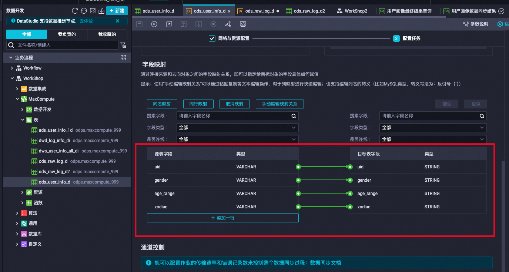Image resolution: width=509 pixels, height=272 pixels.
Task: Close the active ods_user_info_d tab
Action: point(229,11)
